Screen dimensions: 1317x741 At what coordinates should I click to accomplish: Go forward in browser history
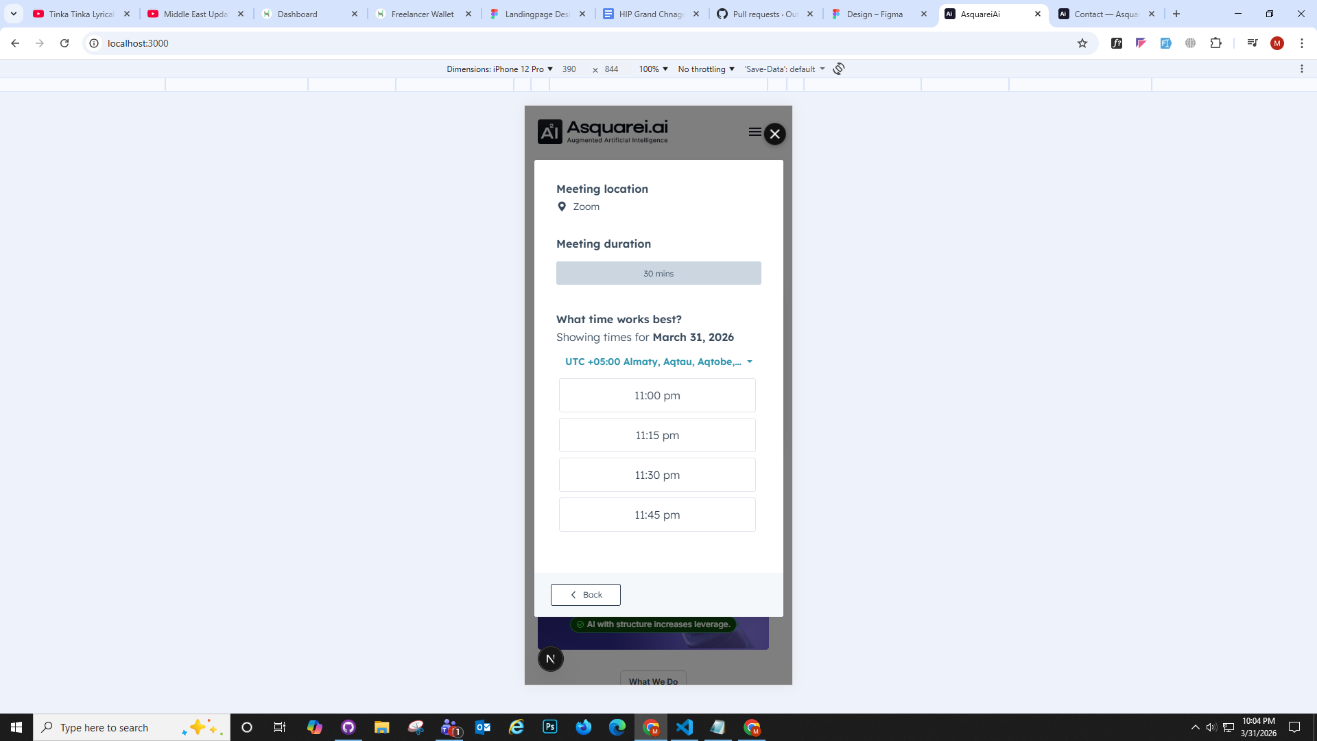point(40,43)
